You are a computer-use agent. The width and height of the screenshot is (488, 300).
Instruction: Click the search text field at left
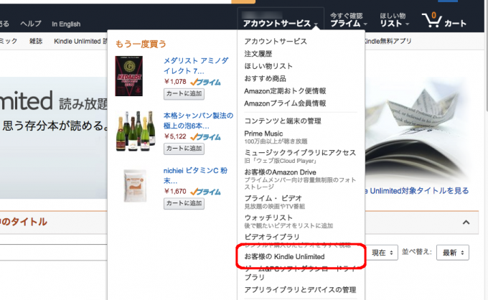pos(54,252)
